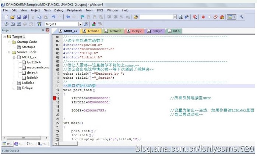This screenshot has height=156, width=257.
Task: Comment the selection with the comment icon
Action: 122,17
